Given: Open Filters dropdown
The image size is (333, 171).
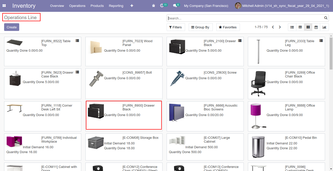Looking at the screenshot, I should 176,27.
